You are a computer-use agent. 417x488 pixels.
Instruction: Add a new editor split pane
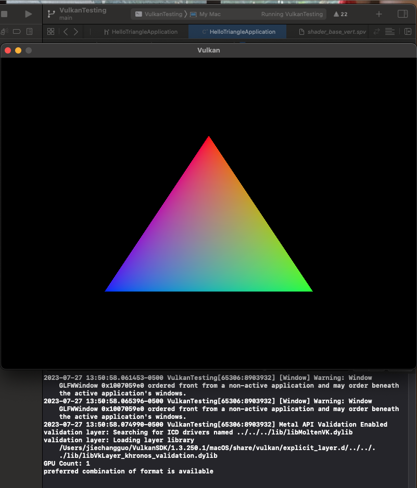coord(408,32)
